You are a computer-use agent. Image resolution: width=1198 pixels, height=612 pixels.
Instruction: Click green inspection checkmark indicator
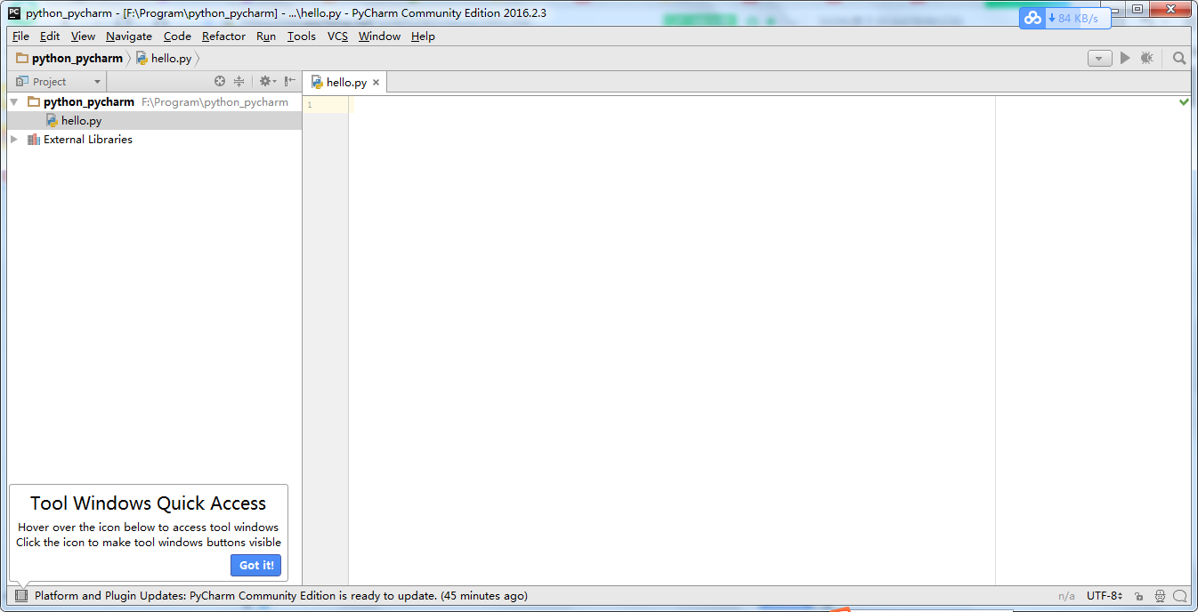click(1184, 102)
